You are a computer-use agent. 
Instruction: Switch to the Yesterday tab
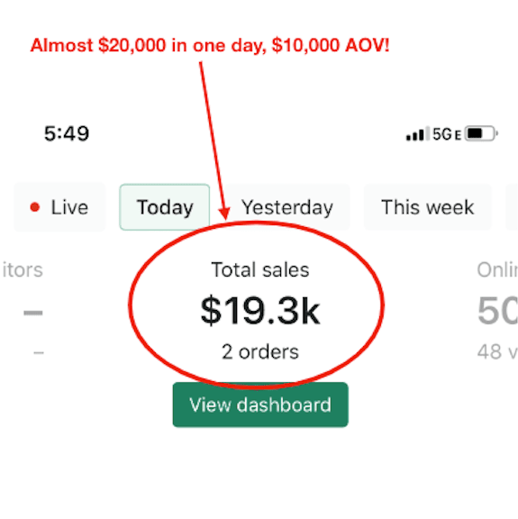coord(286,207)
